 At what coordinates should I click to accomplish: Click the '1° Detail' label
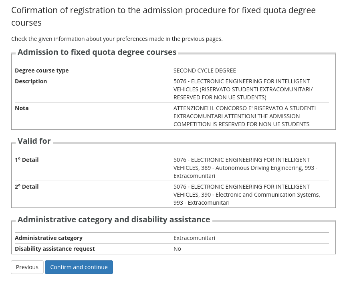click(x=27, y=160)
